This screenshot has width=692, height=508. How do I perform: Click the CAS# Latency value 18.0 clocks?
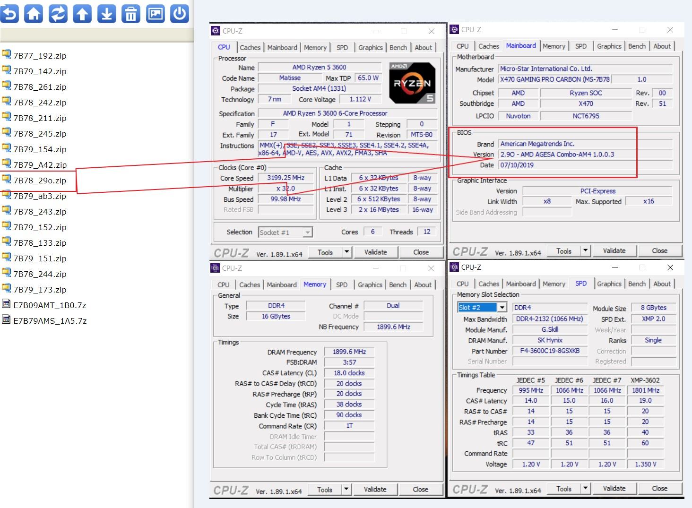pos(349,373)
